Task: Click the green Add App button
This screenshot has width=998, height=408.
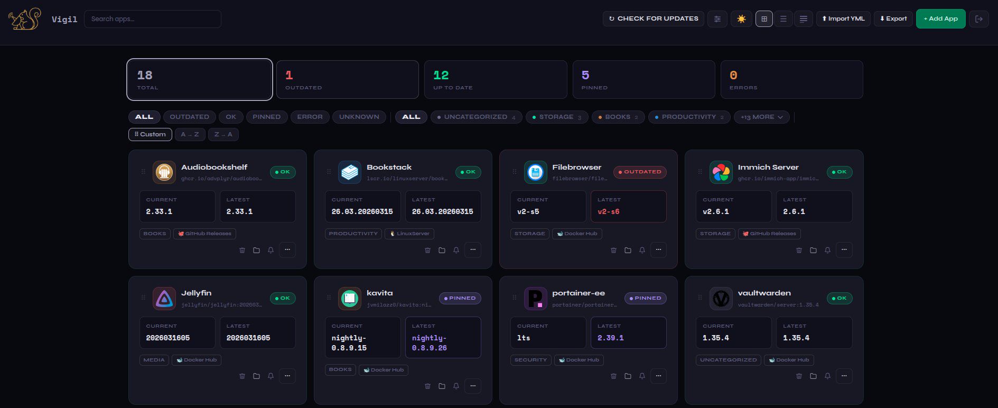Action: coord(940,18)
